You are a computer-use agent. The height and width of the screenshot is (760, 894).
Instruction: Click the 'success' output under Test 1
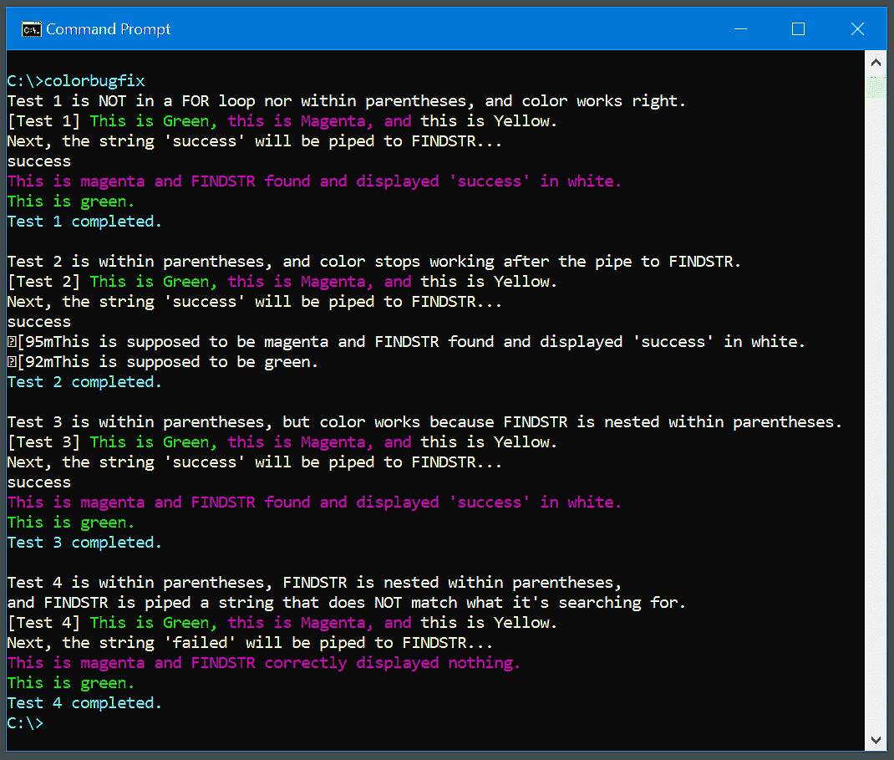coord(38,161)
